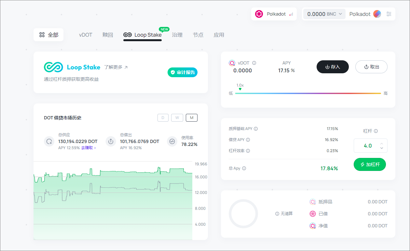Image resolution: width=410 pixels, height=251 pixels.
Task: Click the info icon beside 借贷 APY
Action: (x=248, y=140)
